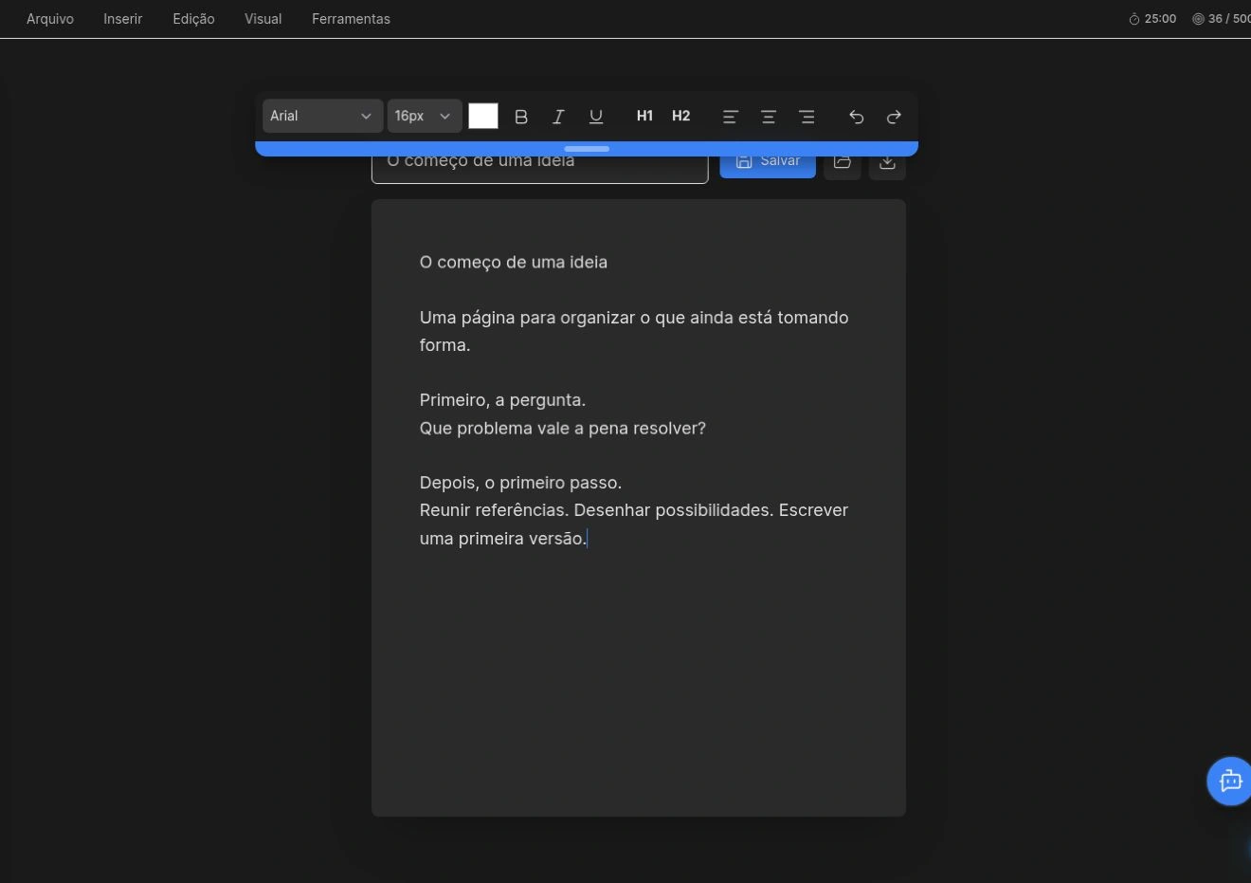The width and height of the screenshot is (1251, 883).
Task: Apply the H1 heading style
Action: pos(644,116)
